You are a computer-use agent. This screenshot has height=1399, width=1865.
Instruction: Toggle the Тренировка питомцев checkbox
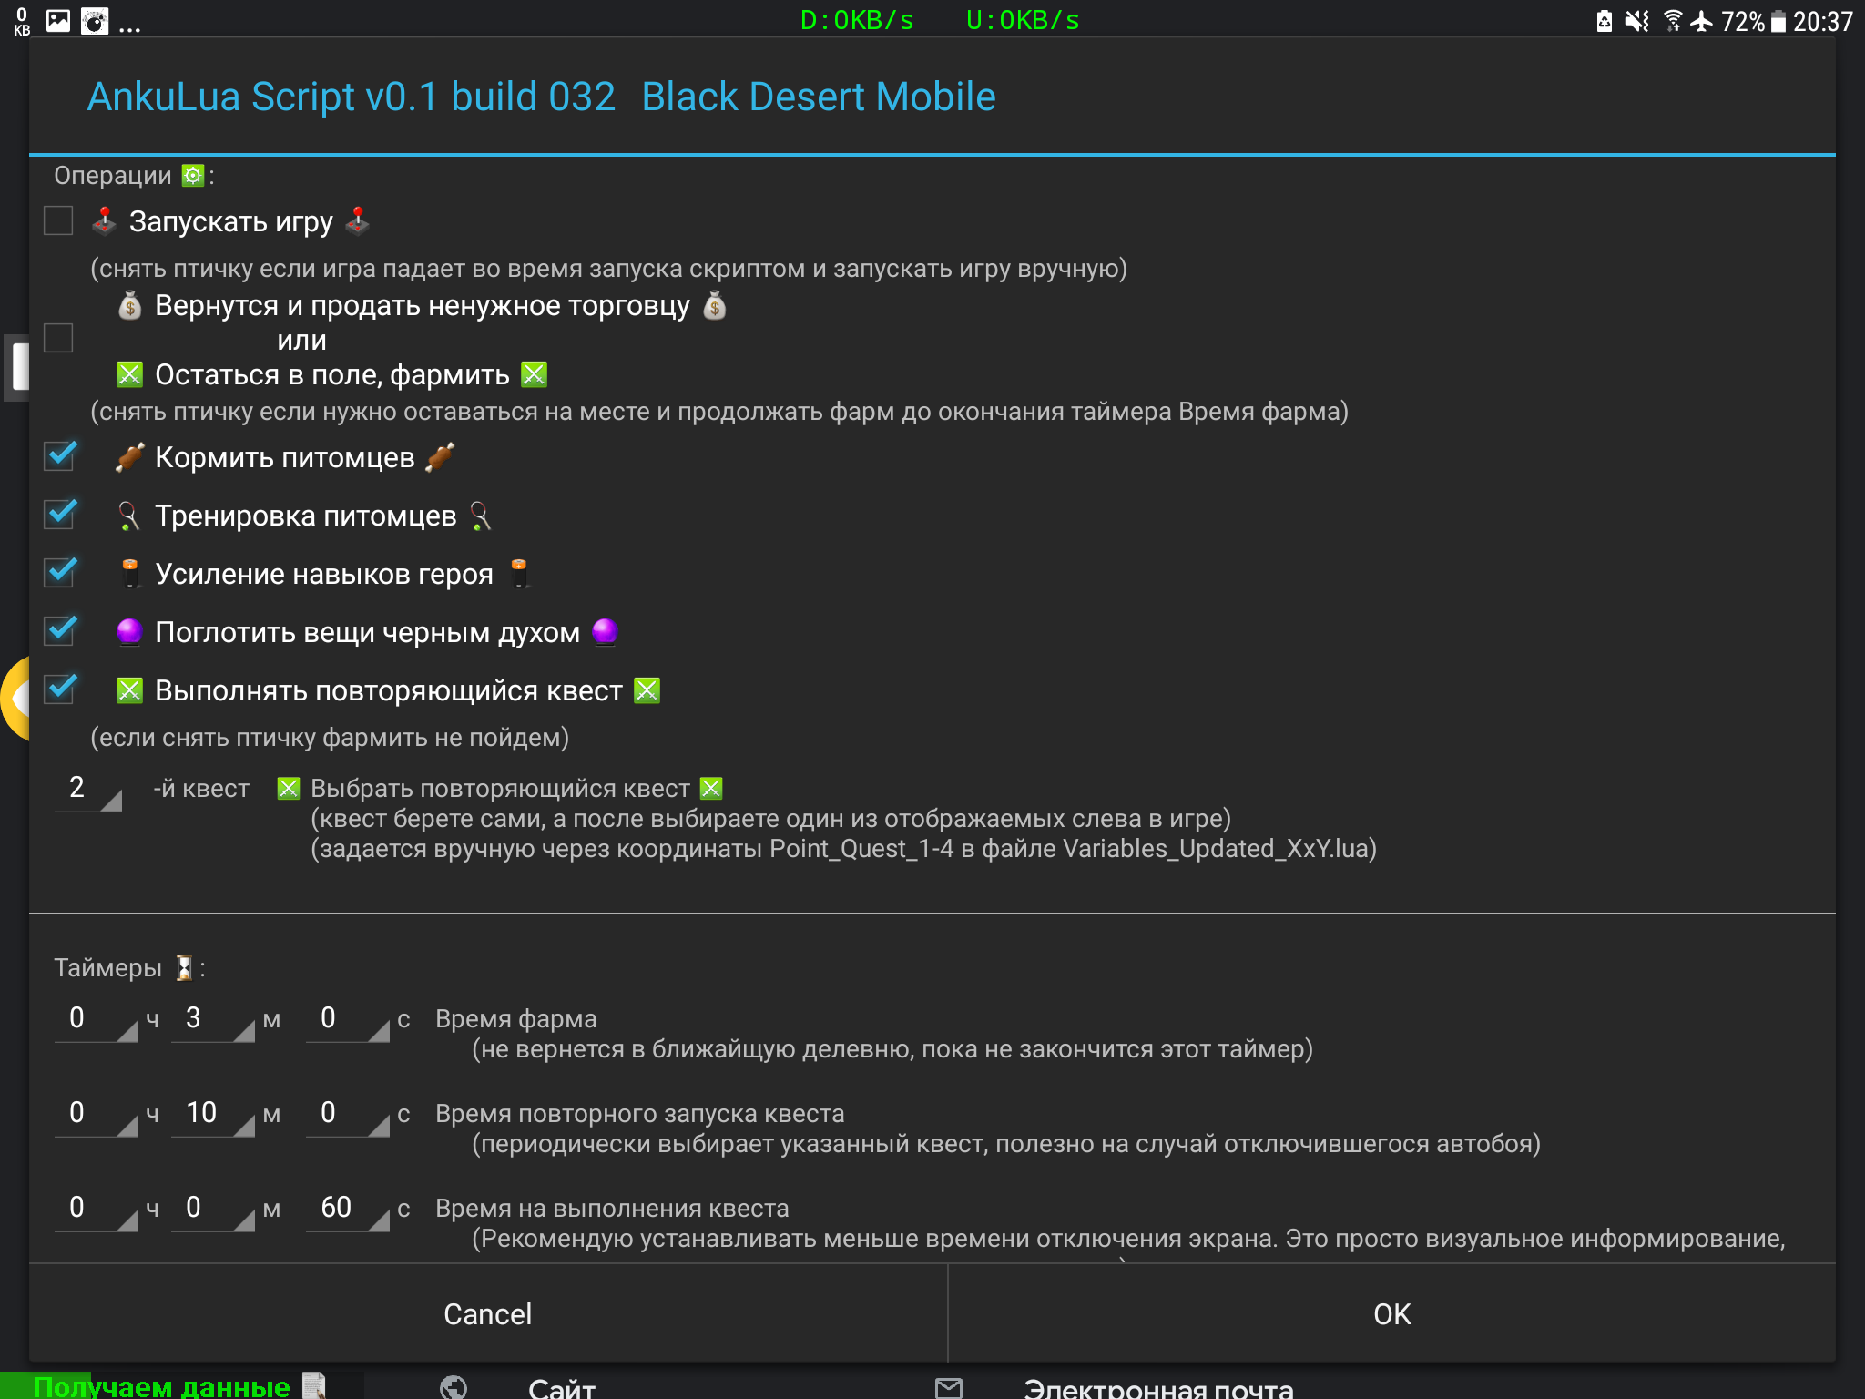(60, 514)
